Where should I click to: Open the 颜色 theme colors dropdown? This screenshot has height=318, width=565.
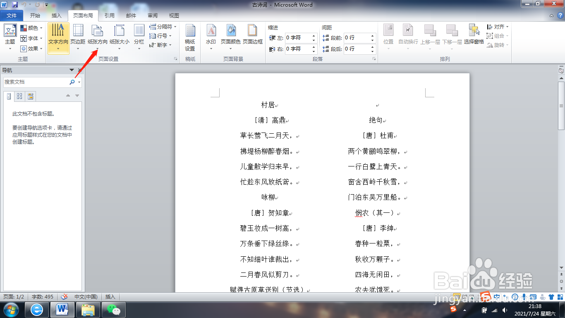coord(31,28)
